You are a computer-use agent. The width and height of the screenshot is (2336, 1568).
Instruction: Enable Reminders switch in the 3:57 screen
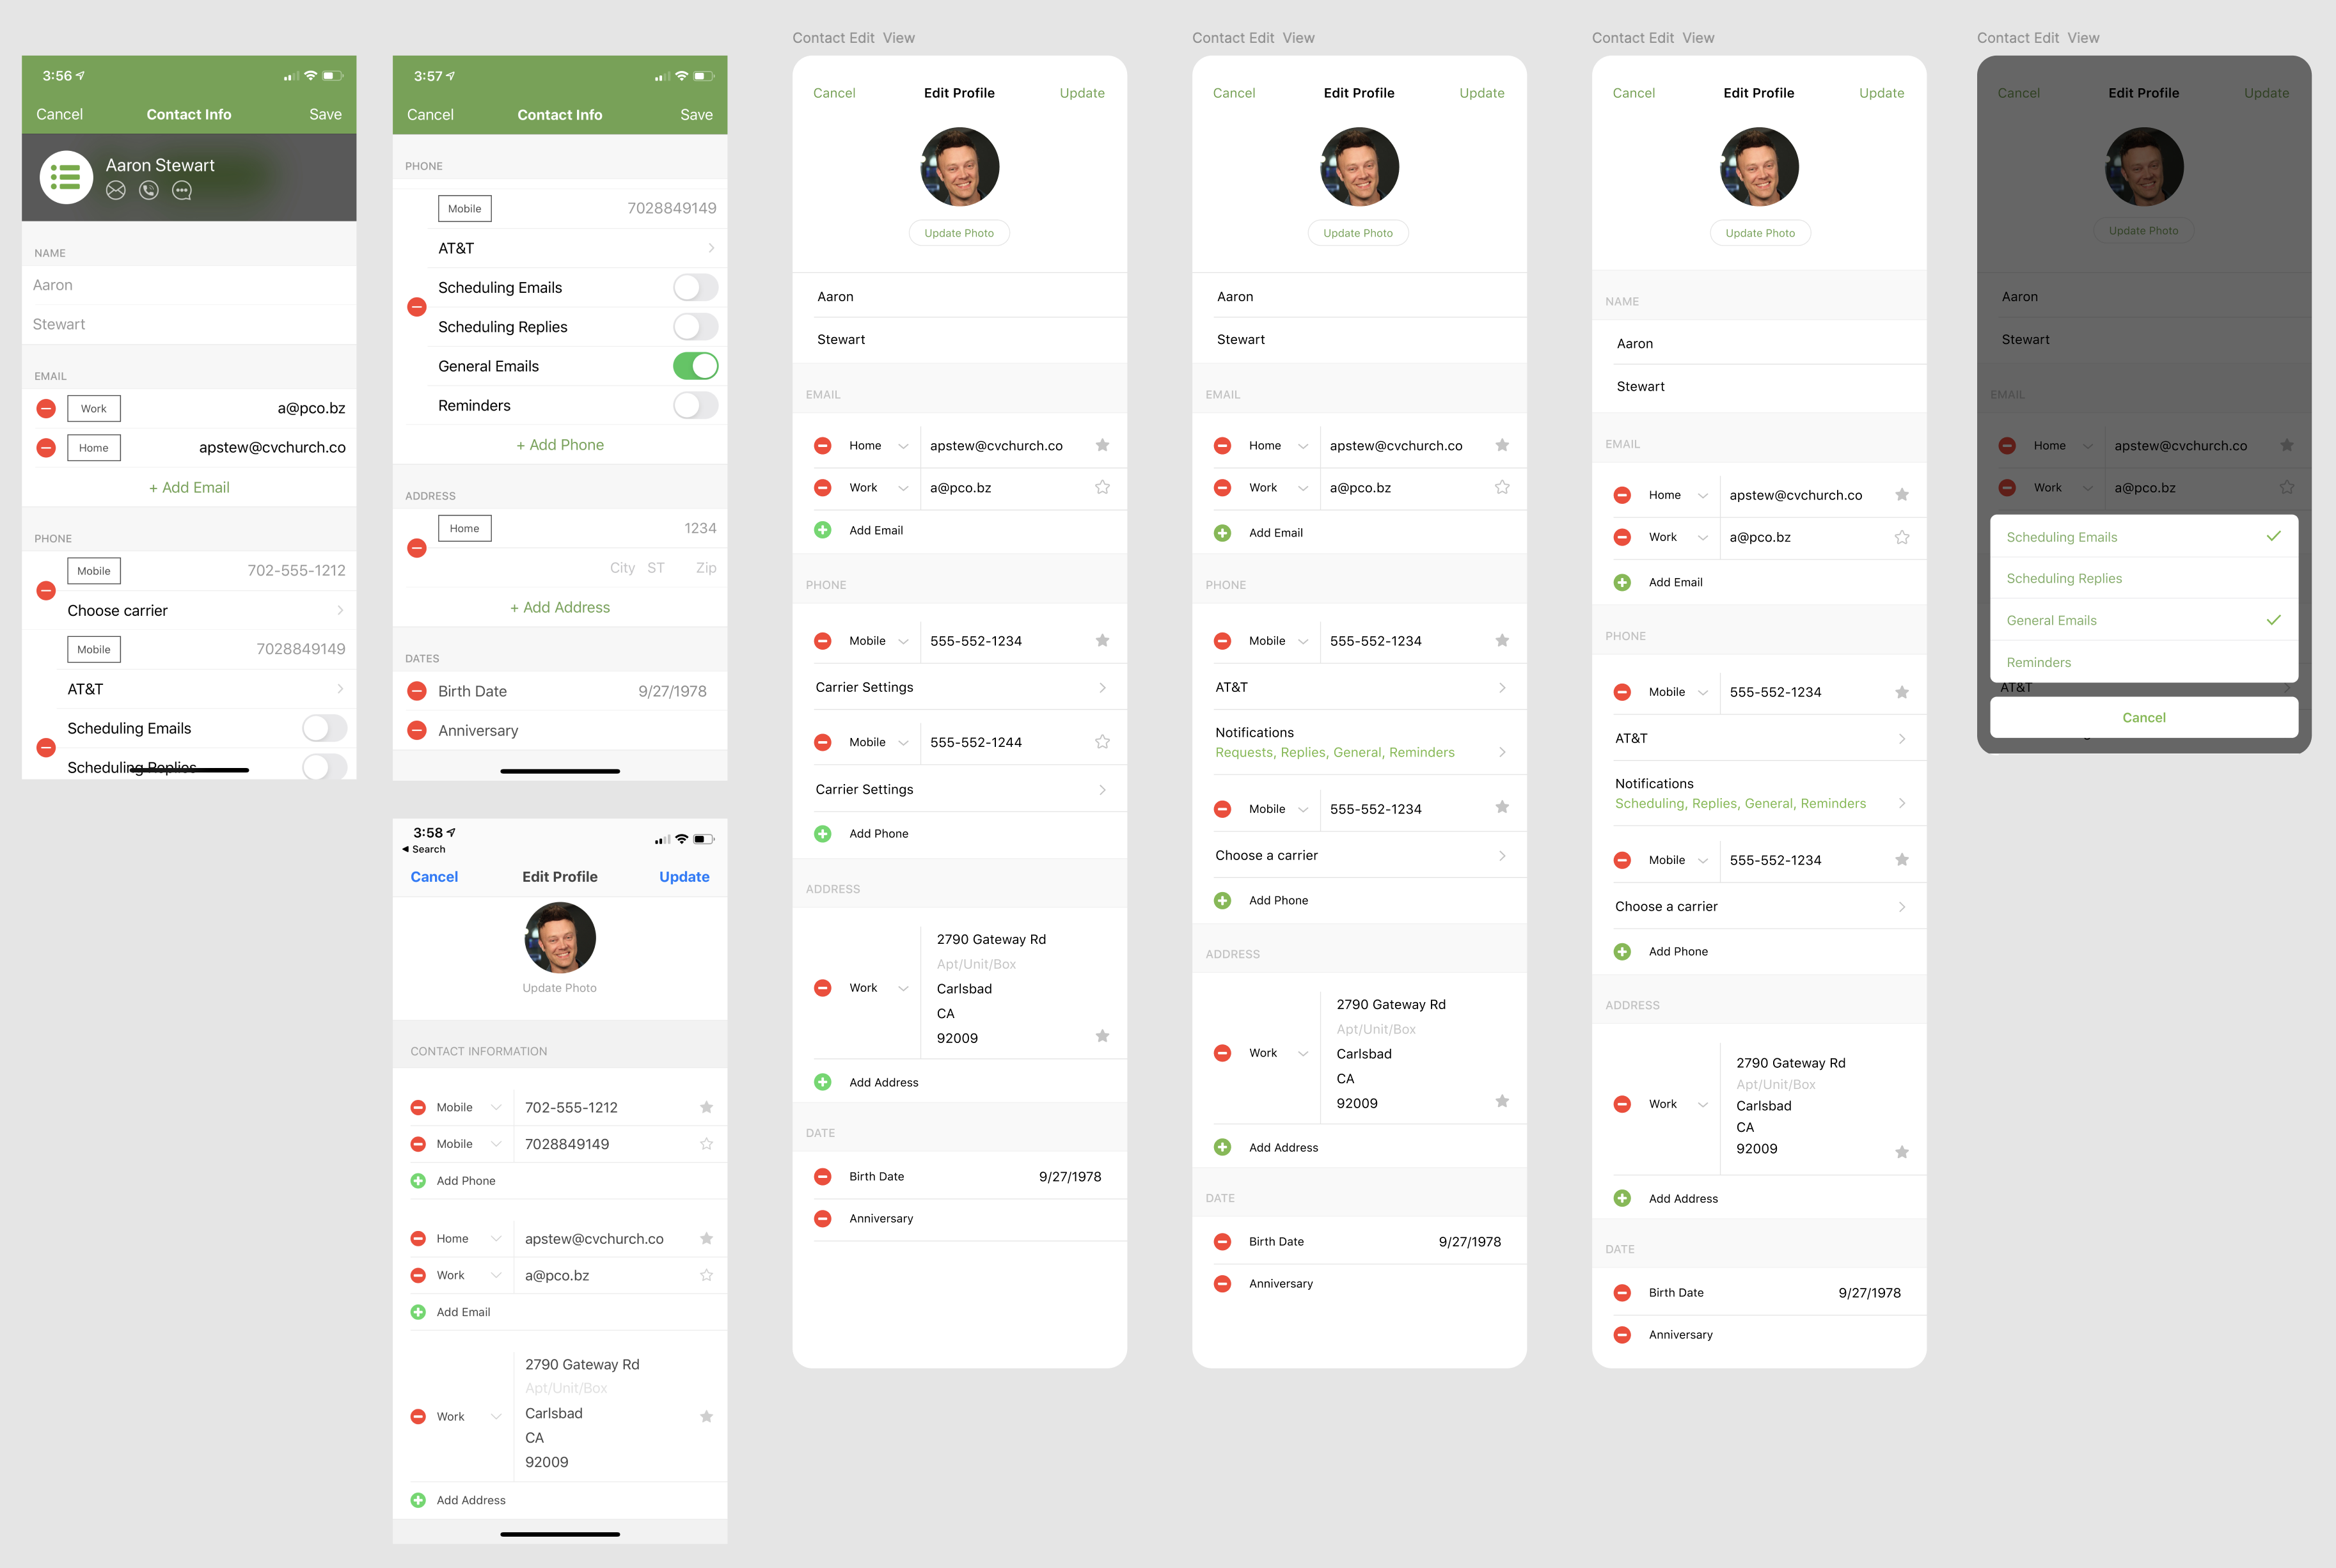pos(695,405)
